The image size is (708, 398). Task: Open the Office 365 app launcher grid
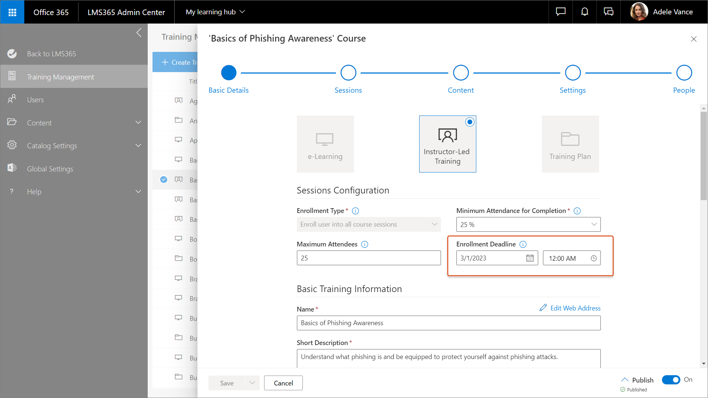pos(12,12)
